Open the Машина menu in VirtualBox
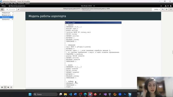This screenshot has width=173, height=97. pos(7,4)
